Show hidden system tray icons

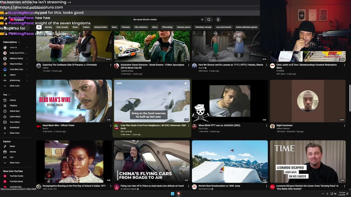(323, 194)
